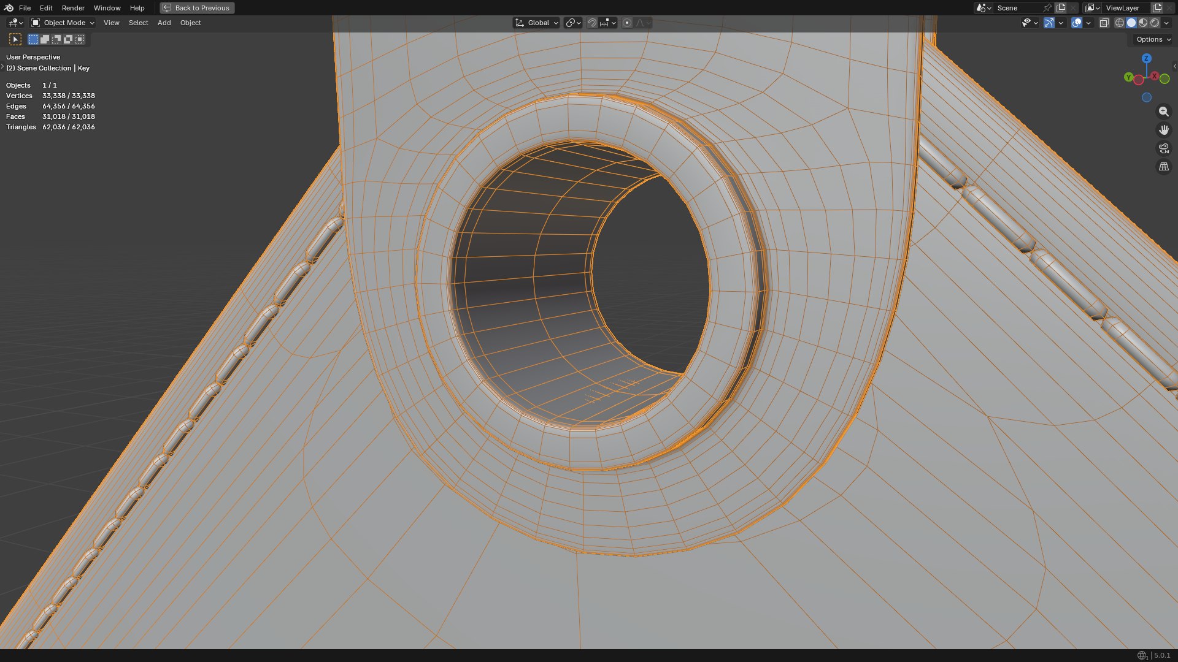
Task: Open proportional editing falloff dropdown
Action: [643, 23]
